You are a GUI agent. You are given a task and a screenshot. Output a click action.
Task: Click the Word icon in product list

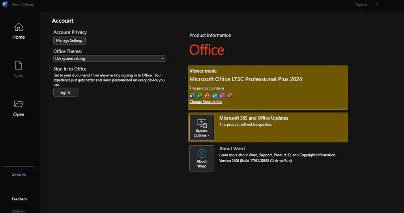pyautogui.click(x=192, y=96)
